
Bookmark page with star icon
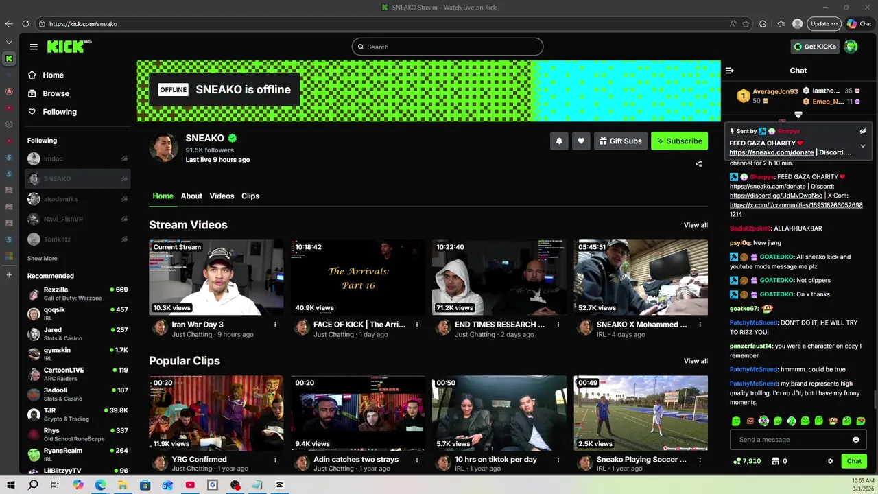(x=746, y=23)
